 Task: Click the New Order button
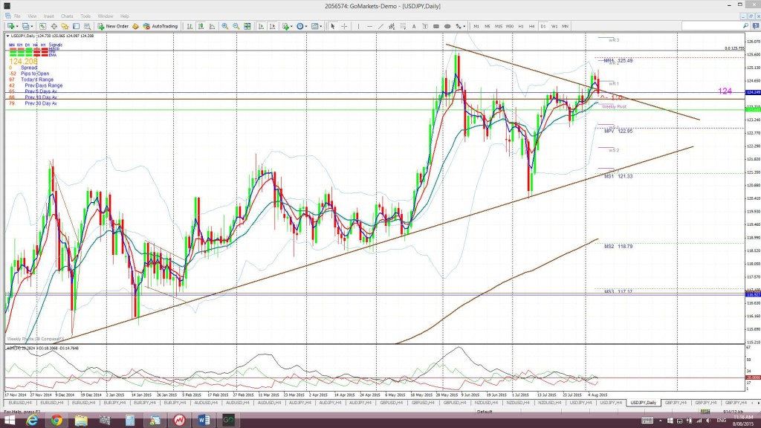pyautogui.click(x=114, y=26)
